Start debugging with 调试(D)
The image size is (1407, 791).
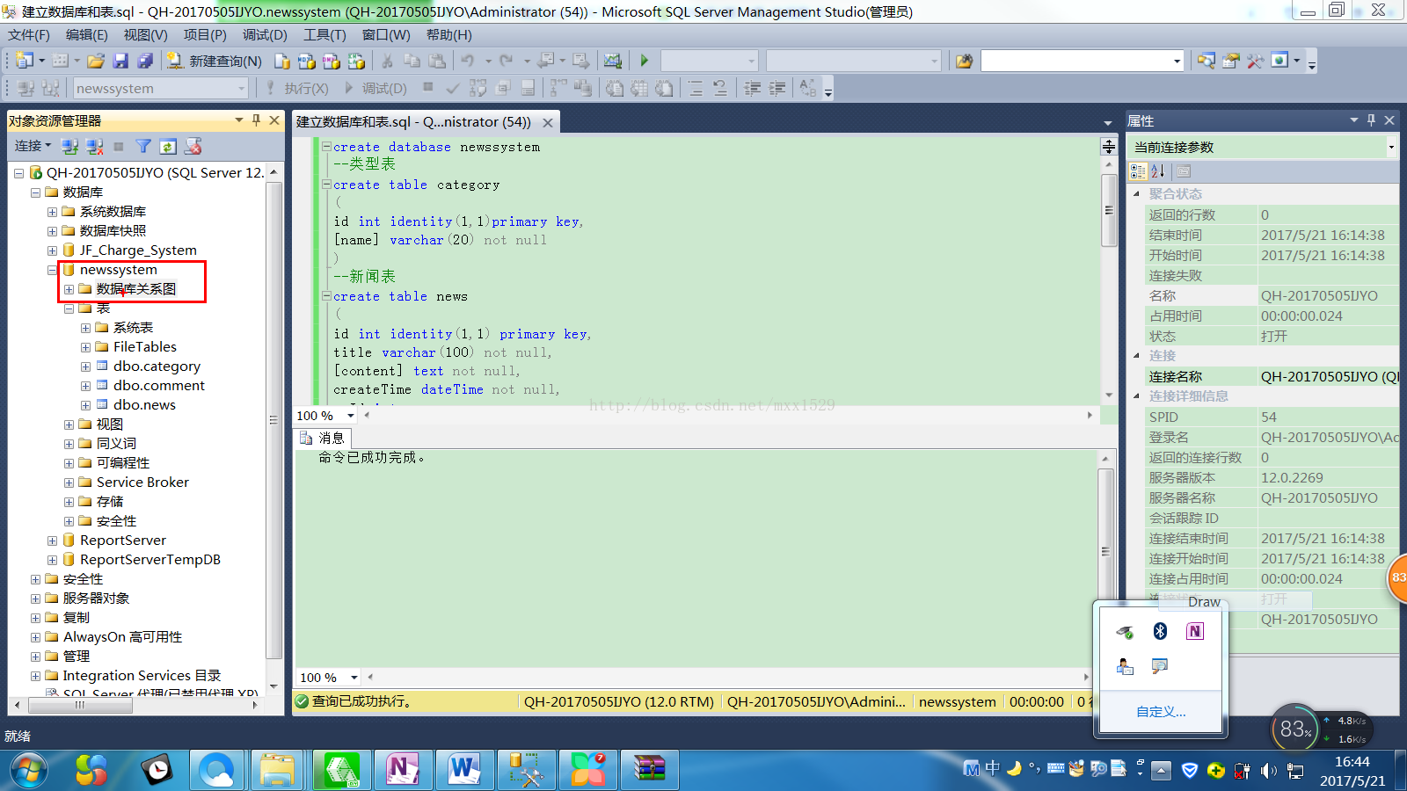click(x=375, y=88)
